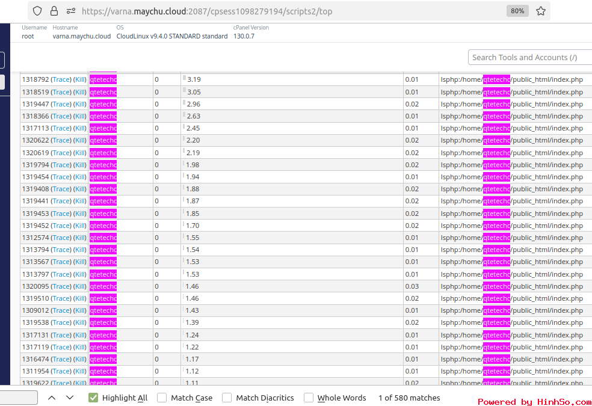Trace process 1313567

pyautogui.click(x=61, y=262)
